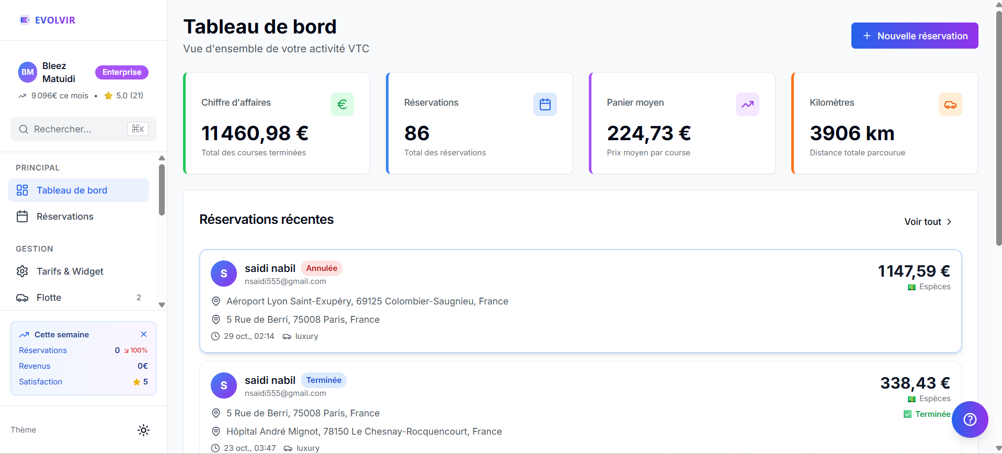Click the trend icon on Panier moyen
Viewport: 1002px width, 454px height.
click(747, 105)
